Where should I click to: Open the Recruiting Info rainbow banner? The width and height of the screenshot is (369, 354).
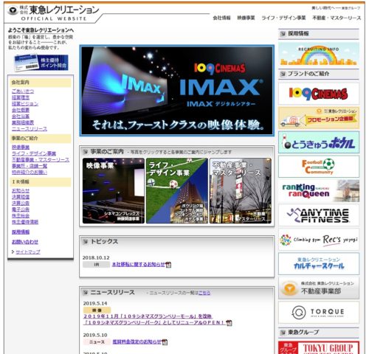319,55
